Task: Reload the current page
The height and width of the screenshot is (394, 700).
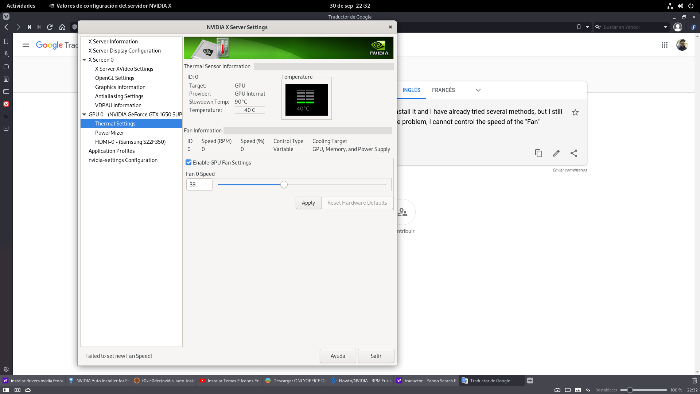Action: tap(50, 27)
